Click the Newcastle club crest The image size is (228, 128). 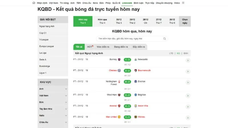[136, 59]
